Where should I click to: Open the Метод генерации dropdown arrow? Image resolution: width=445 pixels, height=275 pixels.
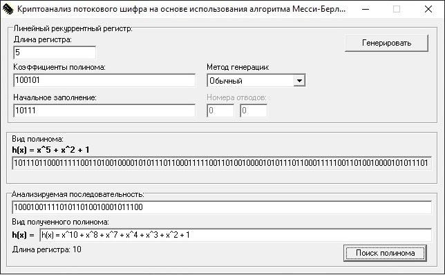(299, 81)
